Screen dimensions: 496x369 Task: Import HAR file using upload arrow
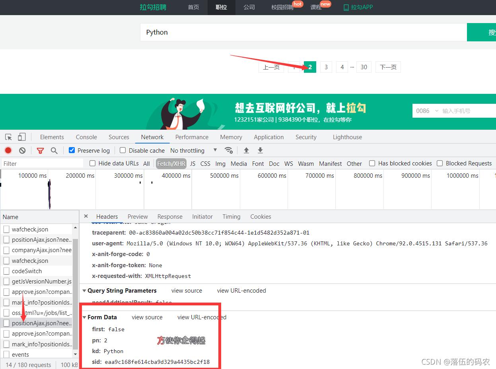[246, 150]
